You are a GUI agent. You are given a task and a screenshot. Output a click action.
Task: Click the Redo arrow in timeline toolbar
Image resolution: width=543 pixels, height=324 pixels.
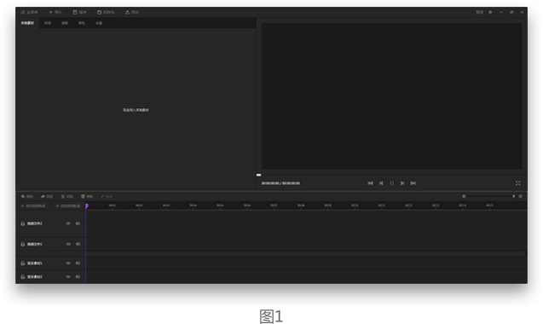coord(43,196)
